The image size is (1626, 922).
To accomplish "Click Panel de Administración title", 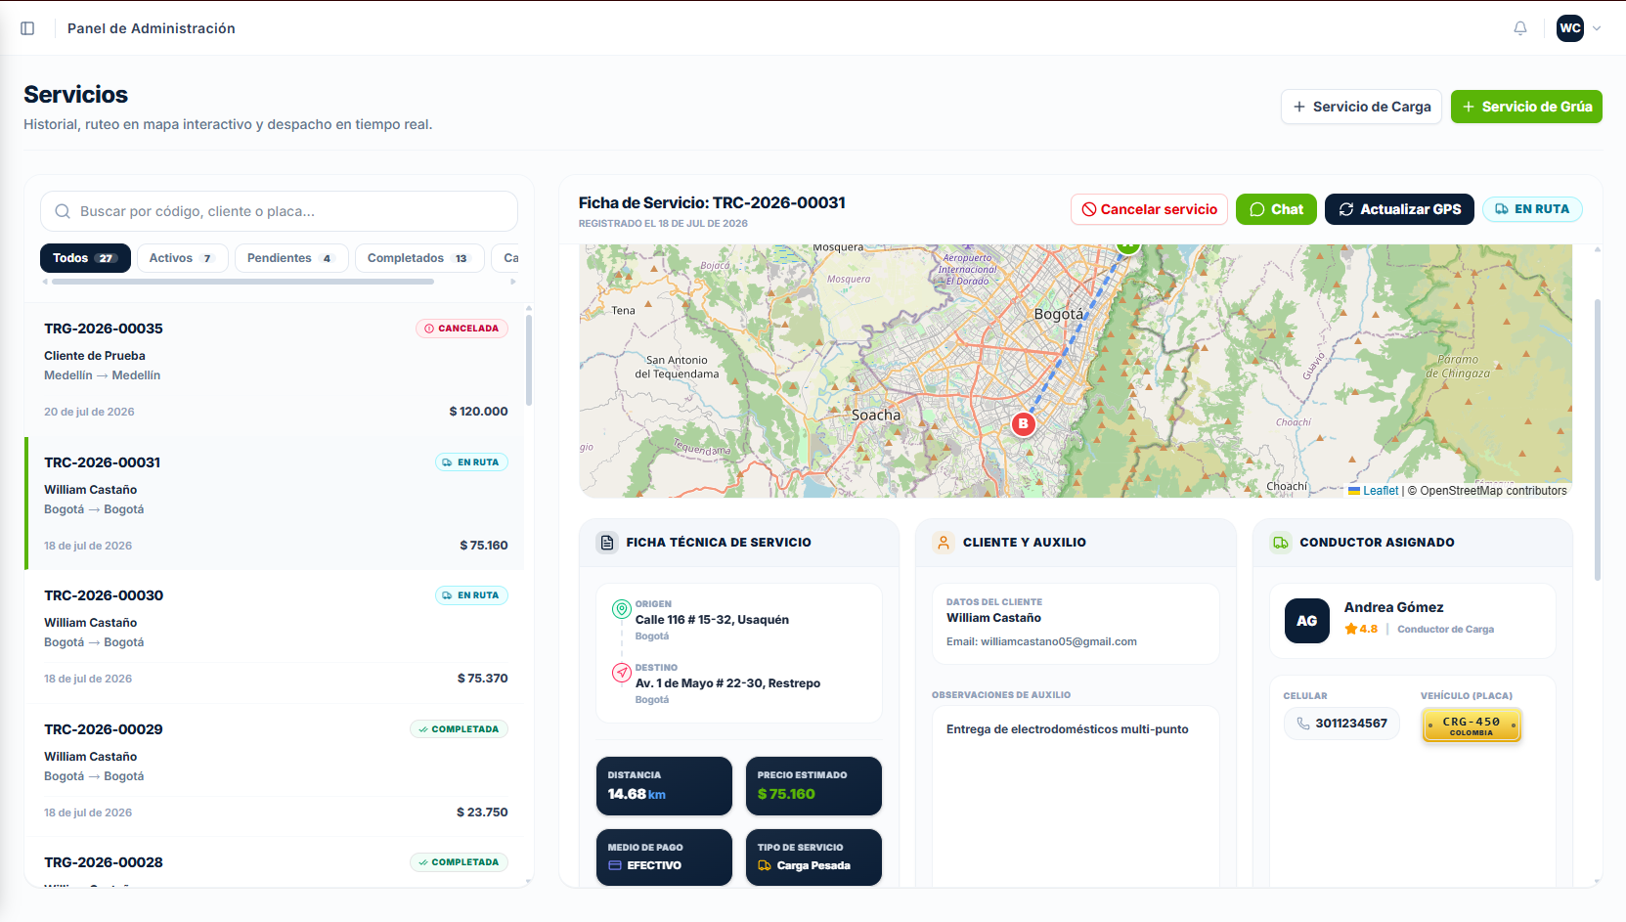I will pyautogui.click(x=152, y=28).
